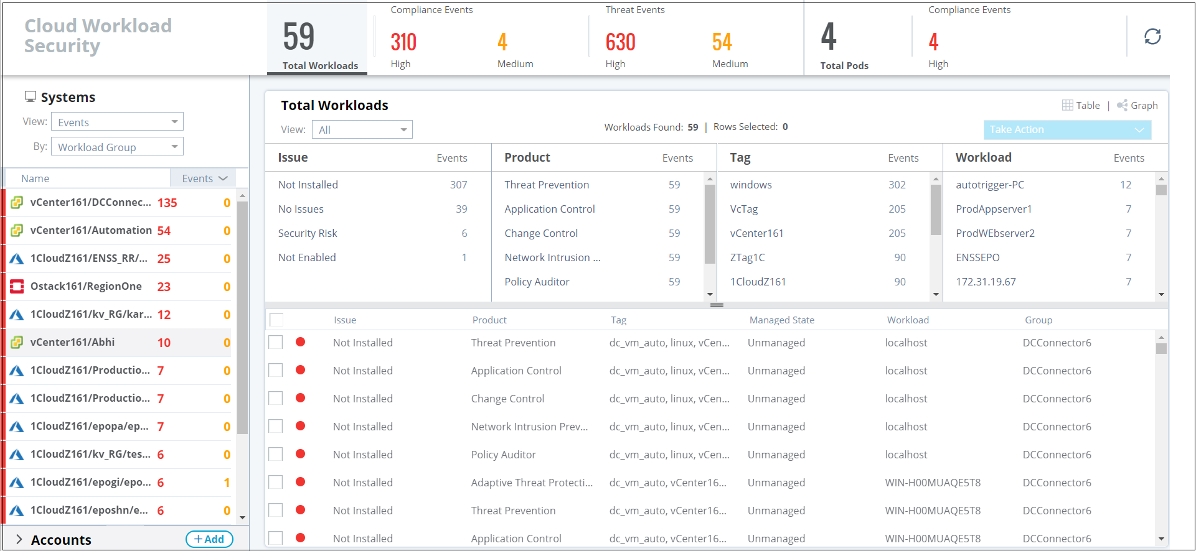This screenshot has width=1196, height=551.
Task: Check the Network Intrusion Prev... row checkbox
Action: tap(275, 427)
